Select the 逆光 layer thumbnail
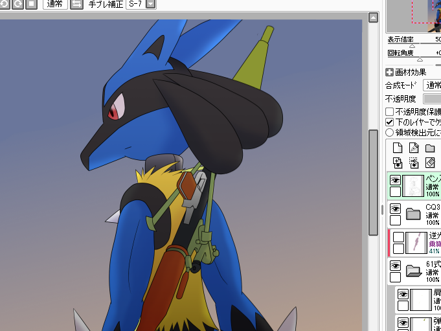 pos(416,243)
